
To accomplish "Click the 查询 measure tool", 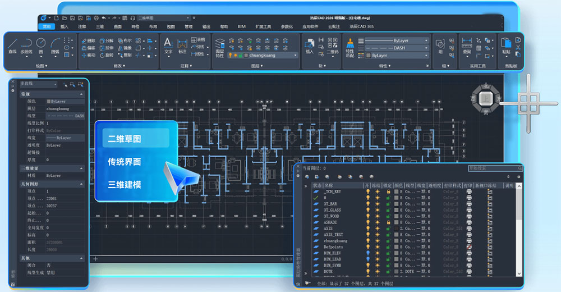I will 467,46.
